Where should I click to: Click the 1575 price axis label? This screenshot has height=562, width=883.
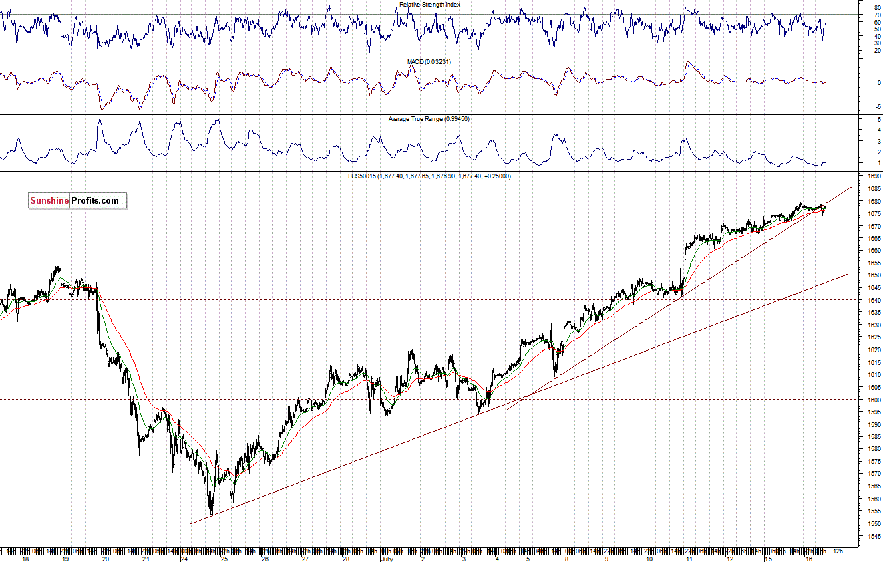coord(874,462)
